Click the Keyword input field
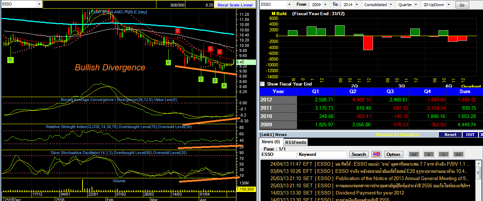The width and height of the screenshot is (483, 201). click(x=322, y=154)
